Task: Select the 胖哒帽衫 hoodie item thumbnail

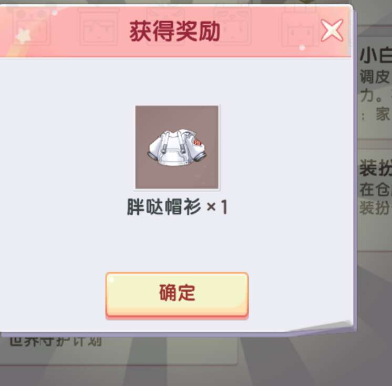Action: coord(177,147)
